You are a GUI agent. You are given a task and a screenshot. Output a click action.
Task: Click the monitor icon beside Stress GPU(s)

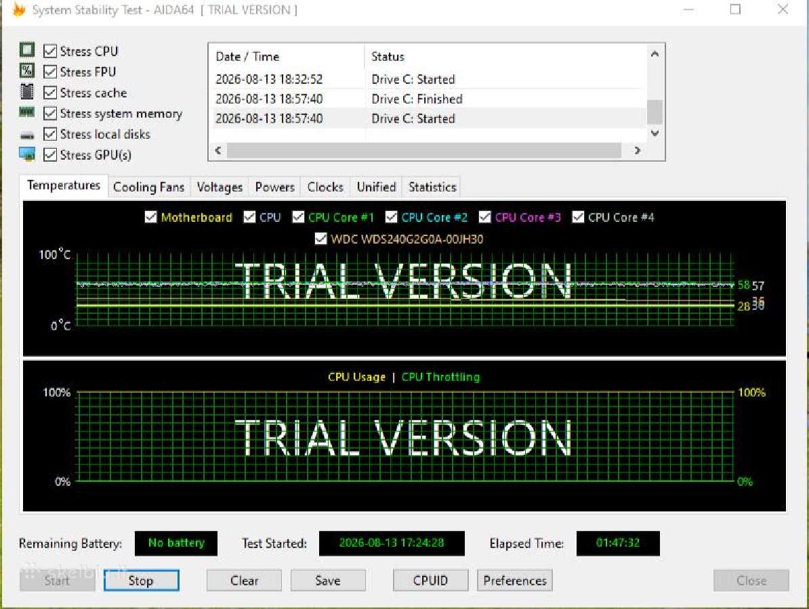27,154
